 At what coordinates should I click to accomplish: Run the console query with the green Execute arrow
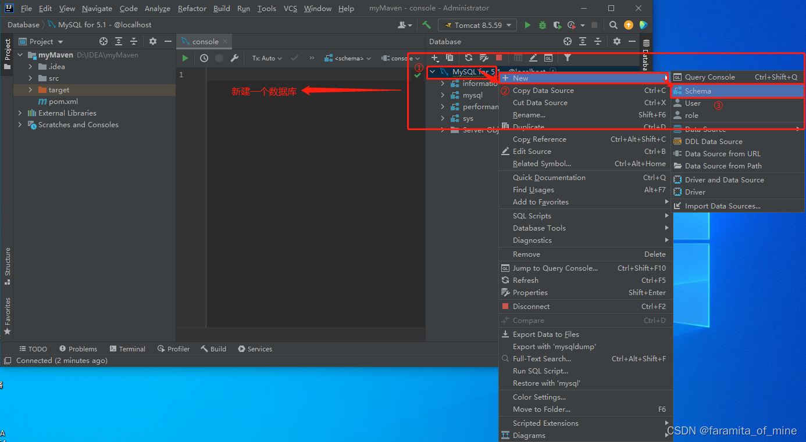(185, 58)
